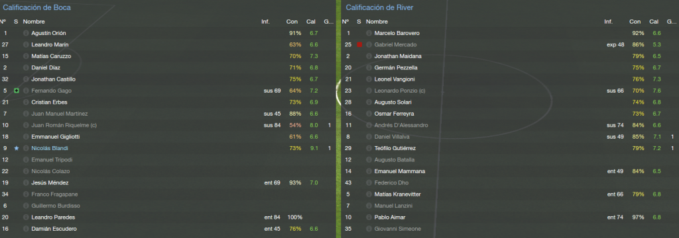Sort River players by Inf. column header
The image size is (679, 238).
(x=609, y=22)
